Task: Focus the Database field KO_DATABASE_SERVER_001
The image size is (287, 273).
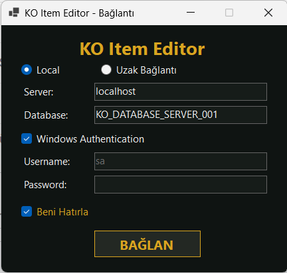Action: pyautogui.click(x=181, y=115)
